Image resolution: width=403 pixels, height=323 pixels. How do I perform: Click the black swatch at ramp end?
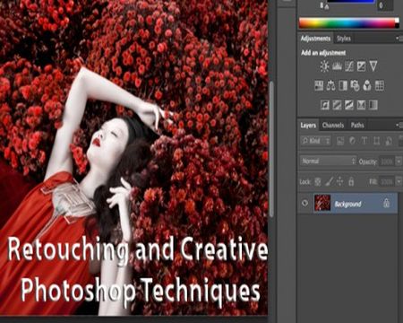[x=397, y=26]
